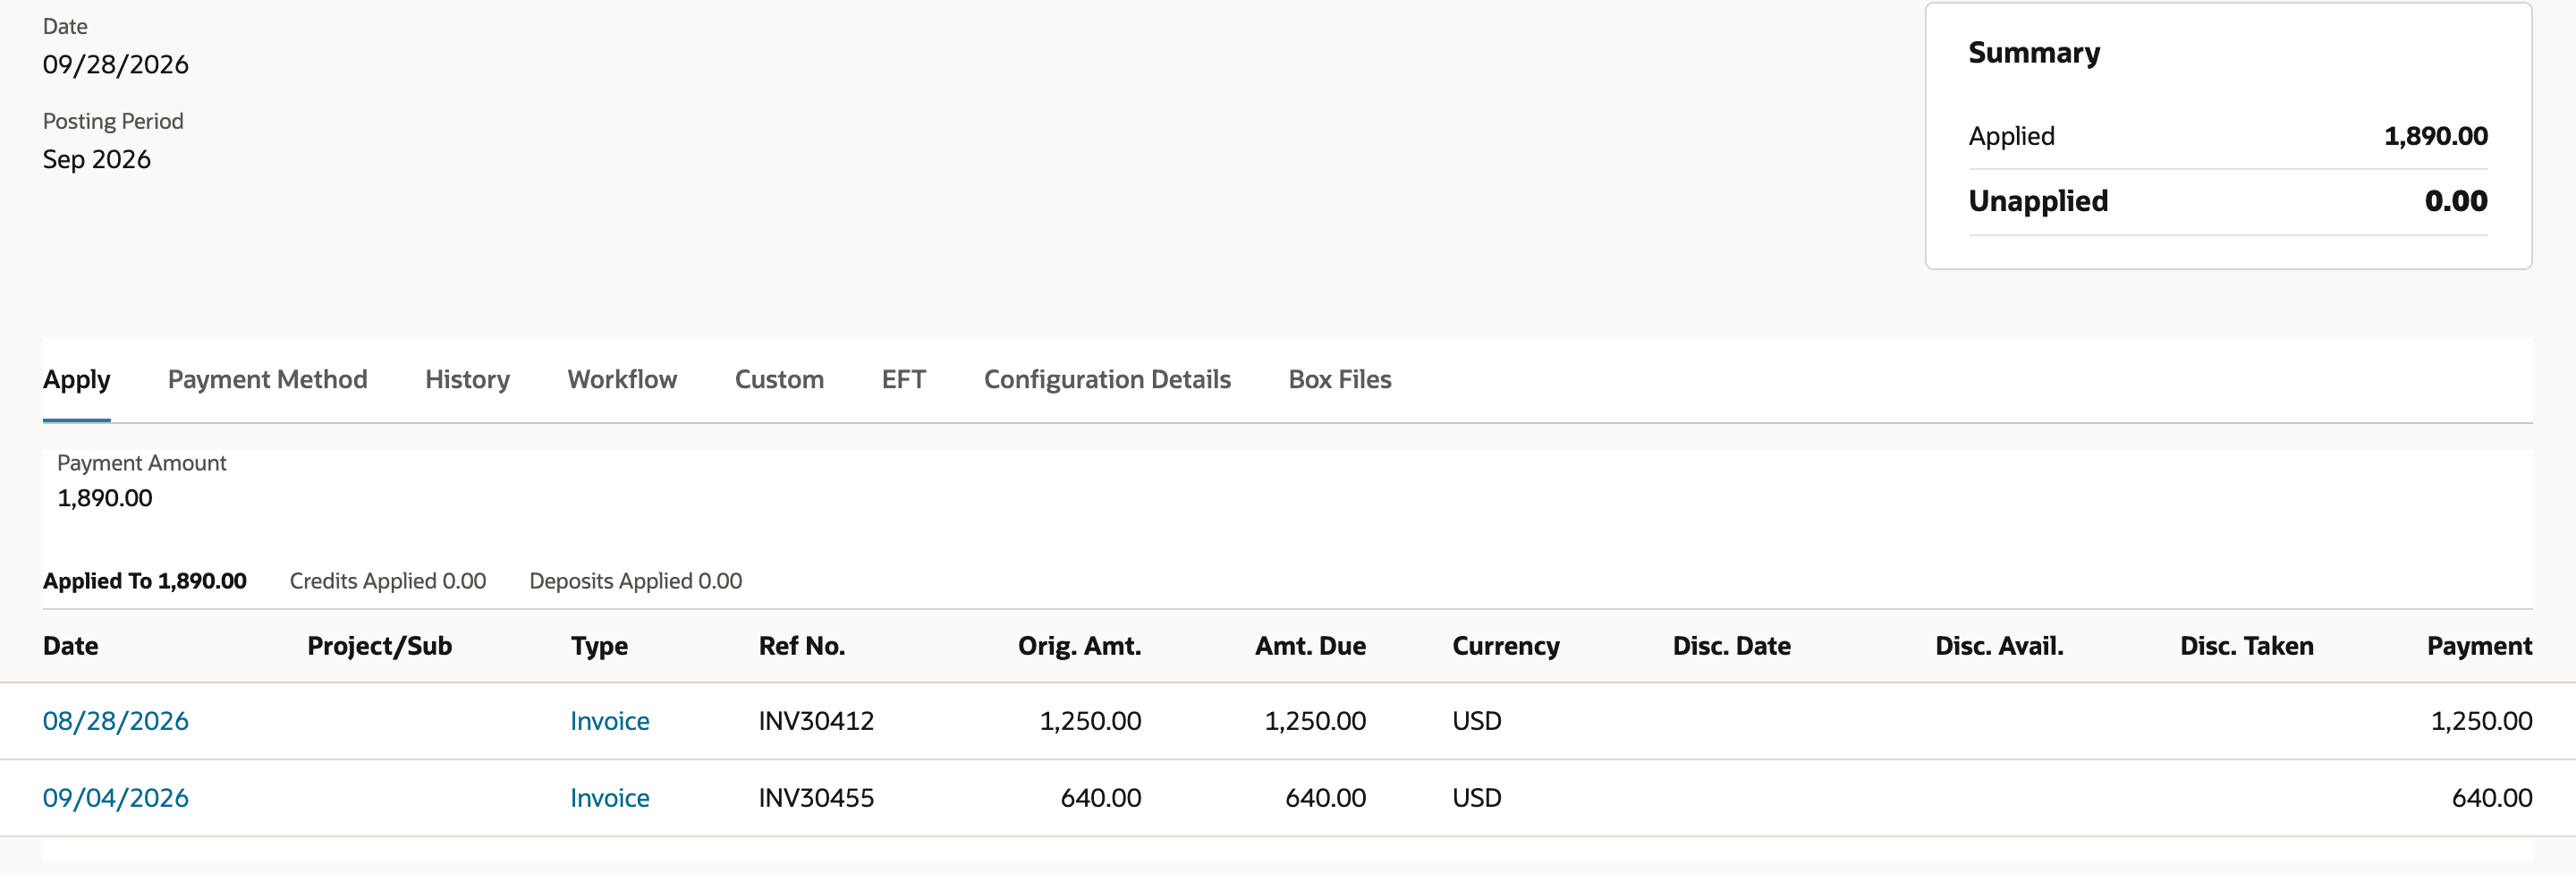Click the Posting Period value Sep 2026
This screenshot has width=2576, height=873.
click(x=97, y=159)
